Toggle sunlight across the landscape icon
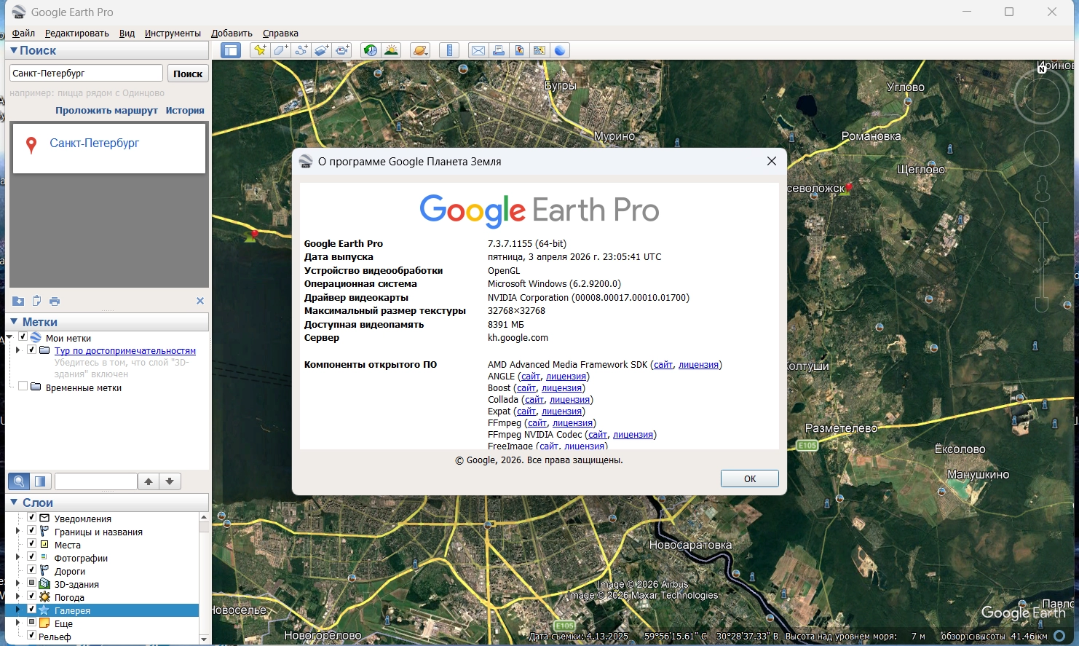Image resolution: width=1079 pixels, height=646 pixels. (x=391, y=50)
